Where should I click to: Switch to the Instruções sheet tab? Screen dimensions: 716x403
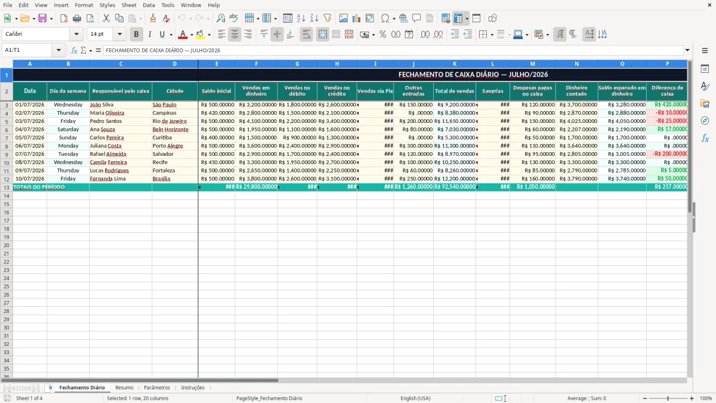193,388
